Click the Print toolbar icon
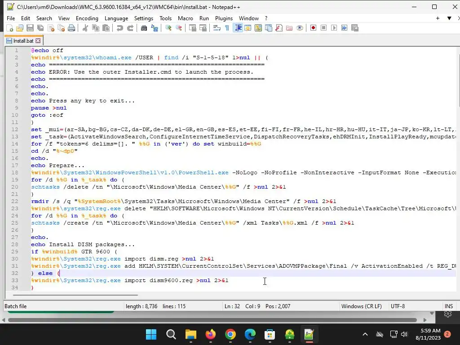 71,28
